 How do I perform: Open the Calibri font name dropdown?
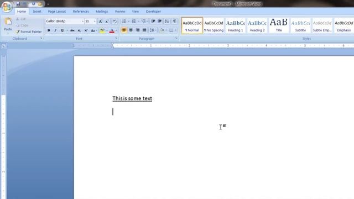pyautogui.click(x=82, y=21)
